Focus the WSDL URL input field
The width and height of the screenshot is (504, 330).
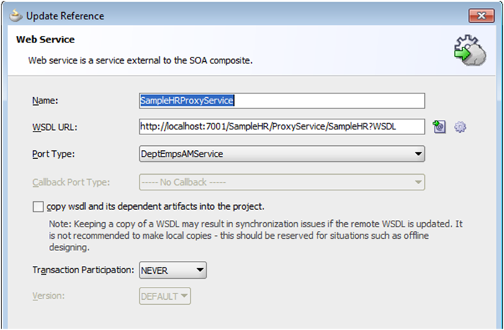click(281, 127)
